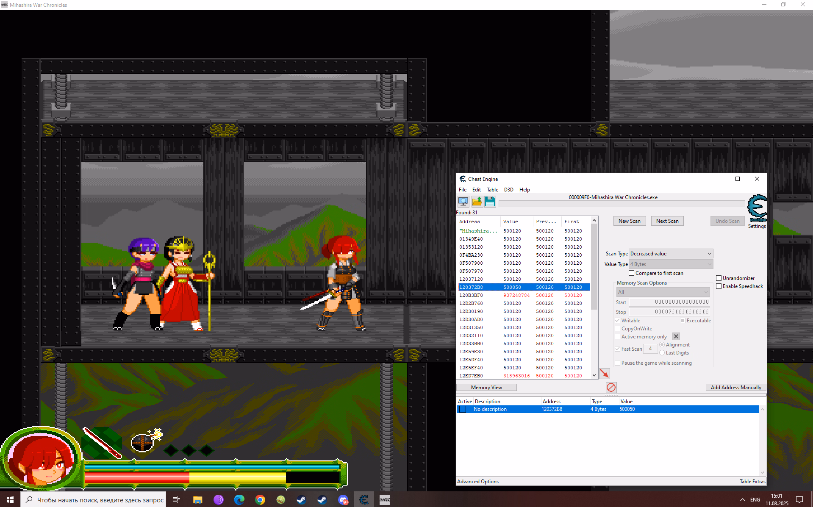Open Steam from the taskbar
Viewport: 813px width, 507px height.
click(x=301, y=500)
